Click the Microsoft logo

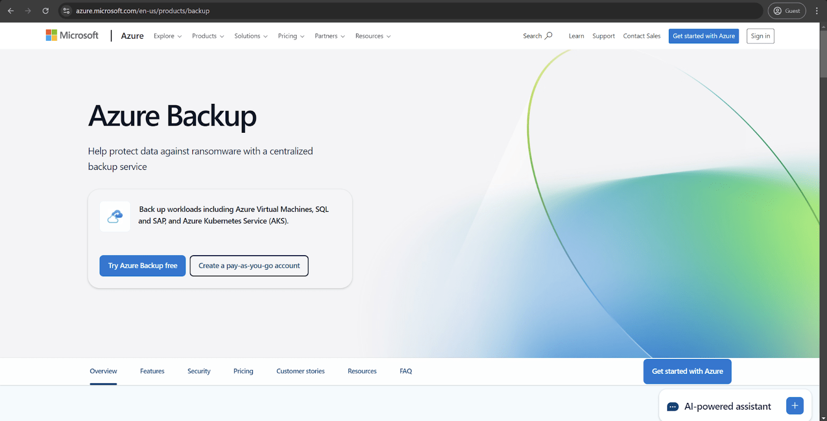pyautogui.click(x=72, y=35)
